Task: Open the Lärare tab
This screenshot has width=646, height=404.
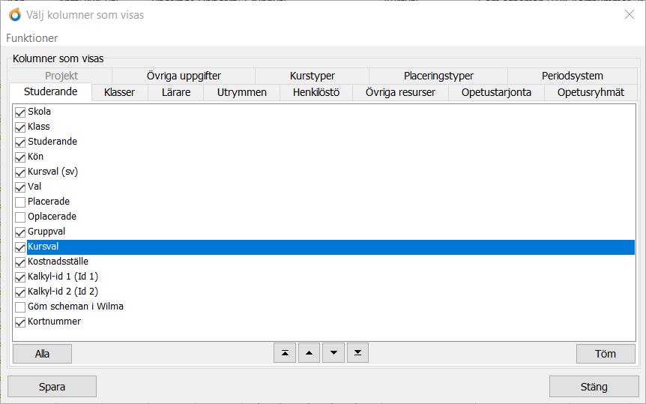Action: (176, 92)
